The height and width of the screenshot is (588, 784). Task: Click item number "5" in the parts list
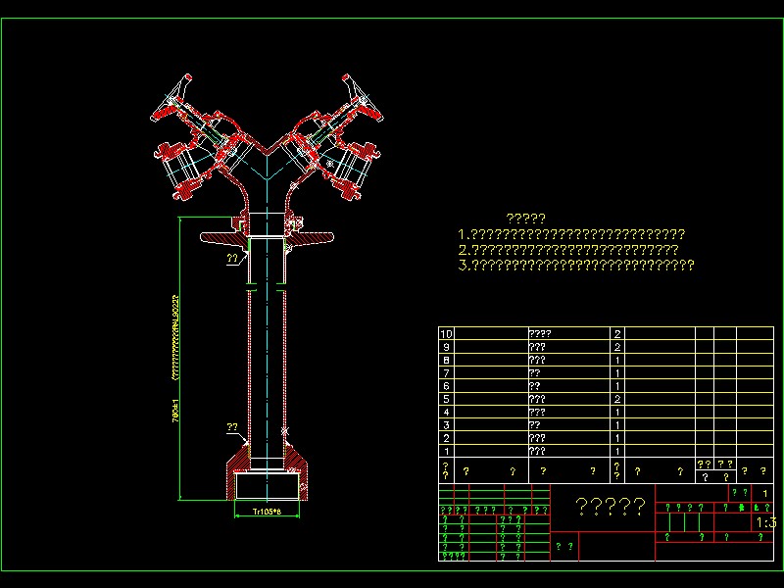point(446,399)
